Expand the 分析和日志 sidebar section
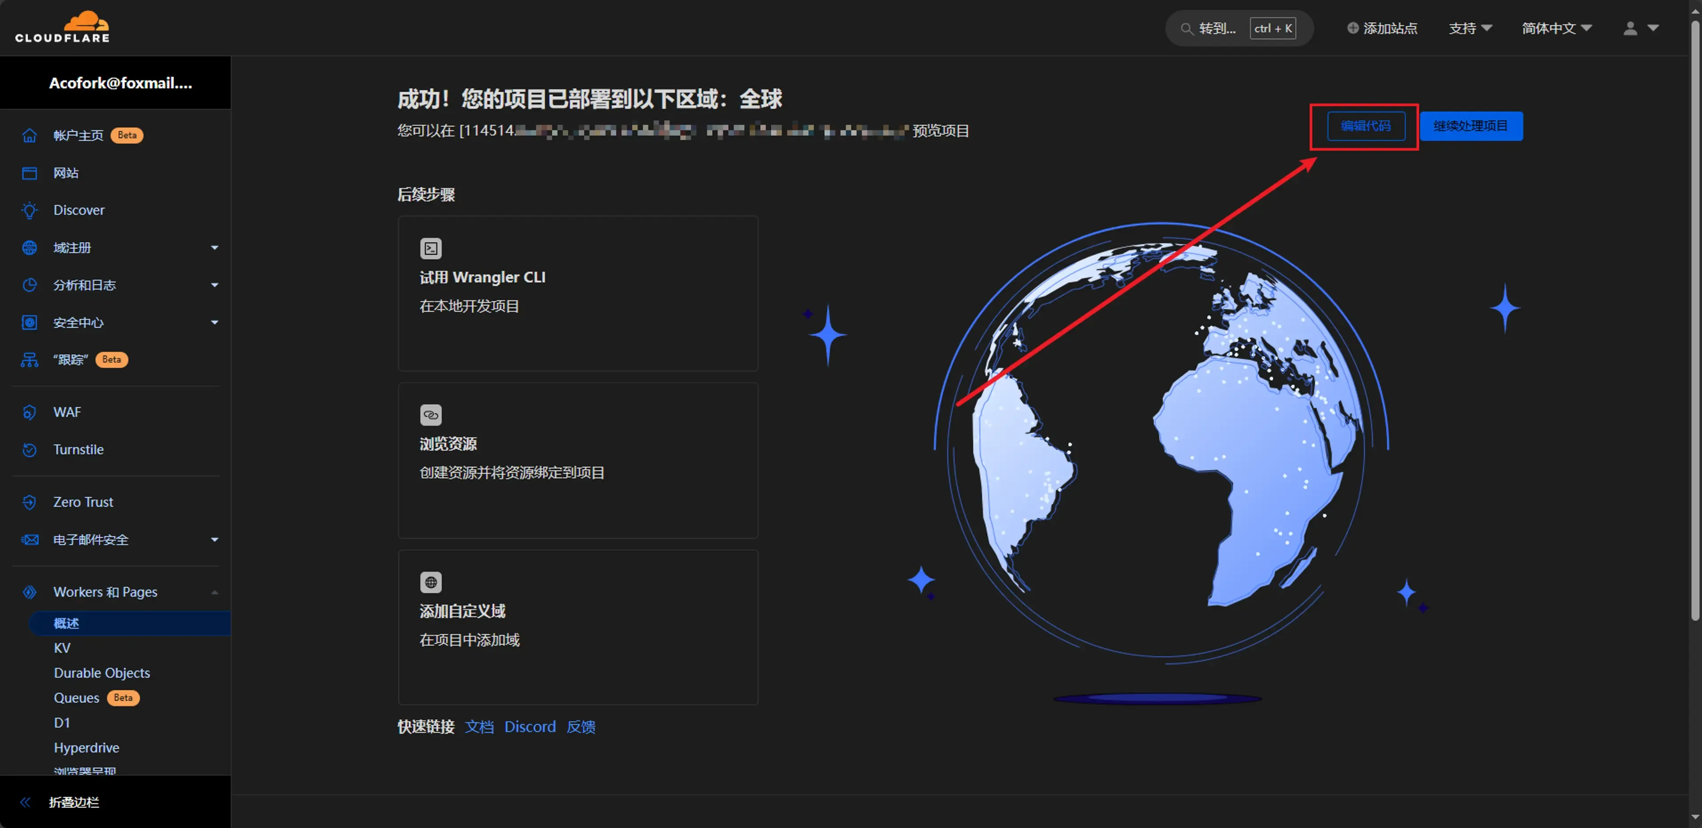 pyautogui.click(x=214, y=285)
